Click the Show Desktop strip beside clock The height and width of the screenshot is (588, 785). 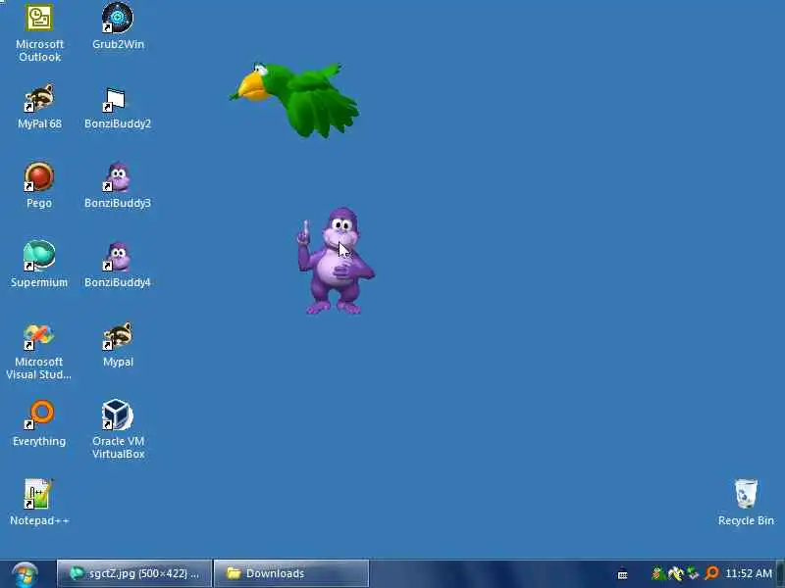pos(780,574)
